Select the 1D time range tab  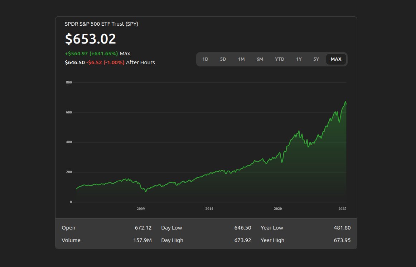[x=205, y=59]
